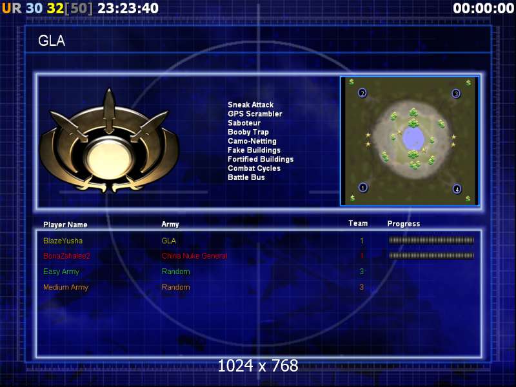Click the Fake Buildings ability text
Viewport: 516px width, 387px height.
coord(254,150)
